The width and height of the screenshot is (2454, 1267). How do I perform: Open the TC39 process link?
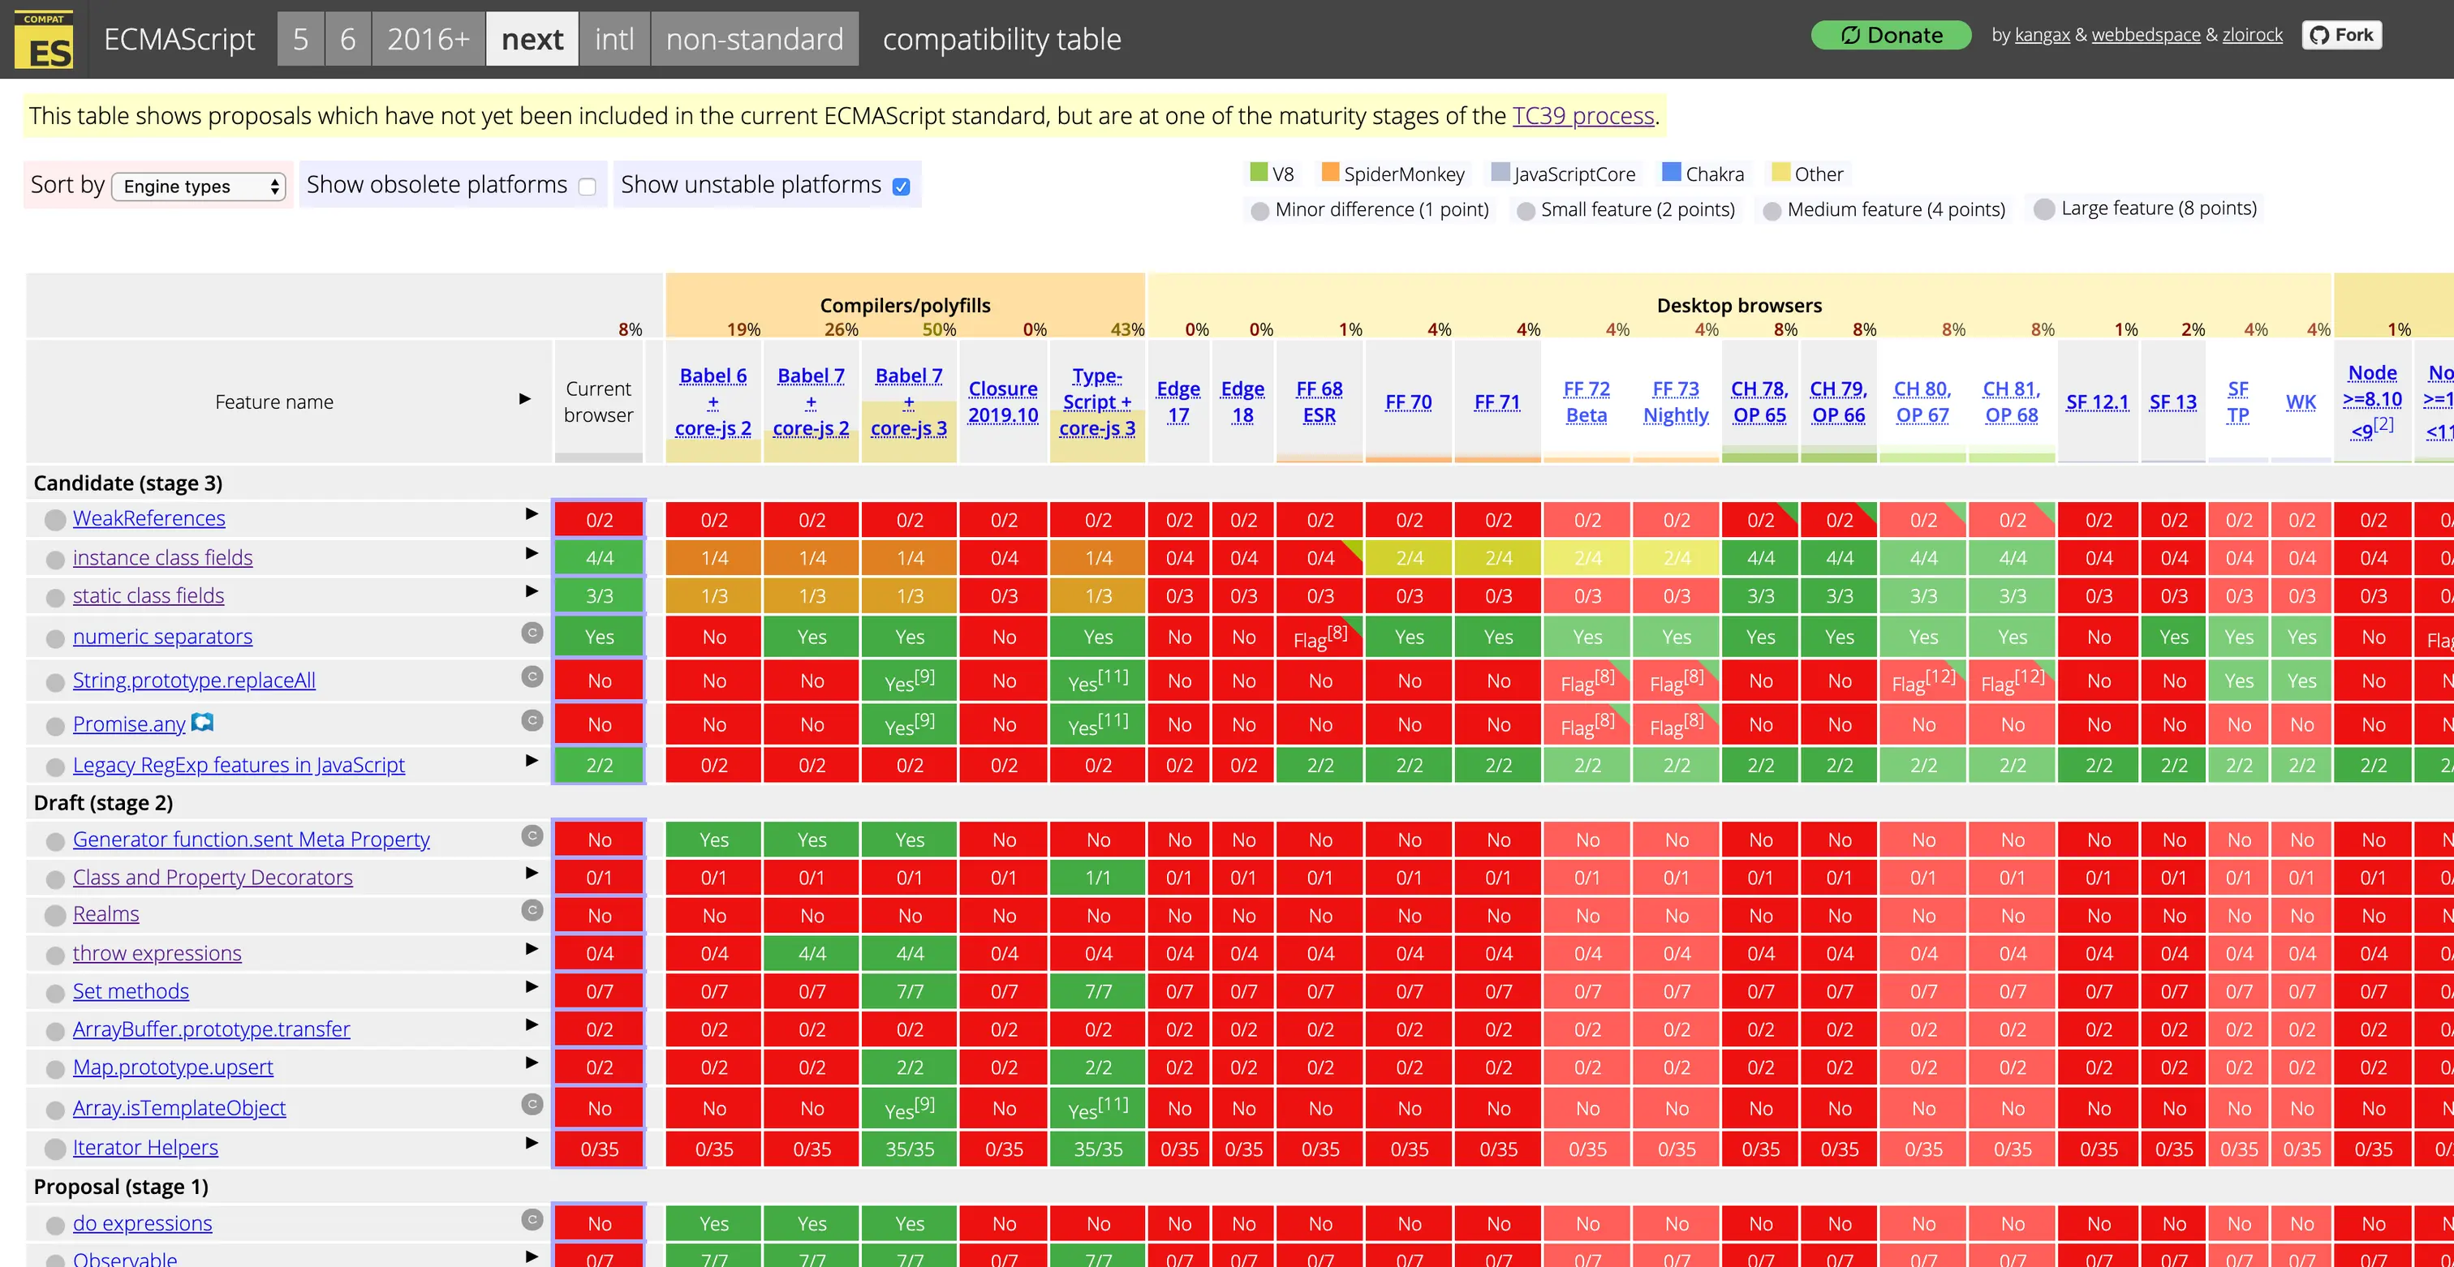(1582, 116)
